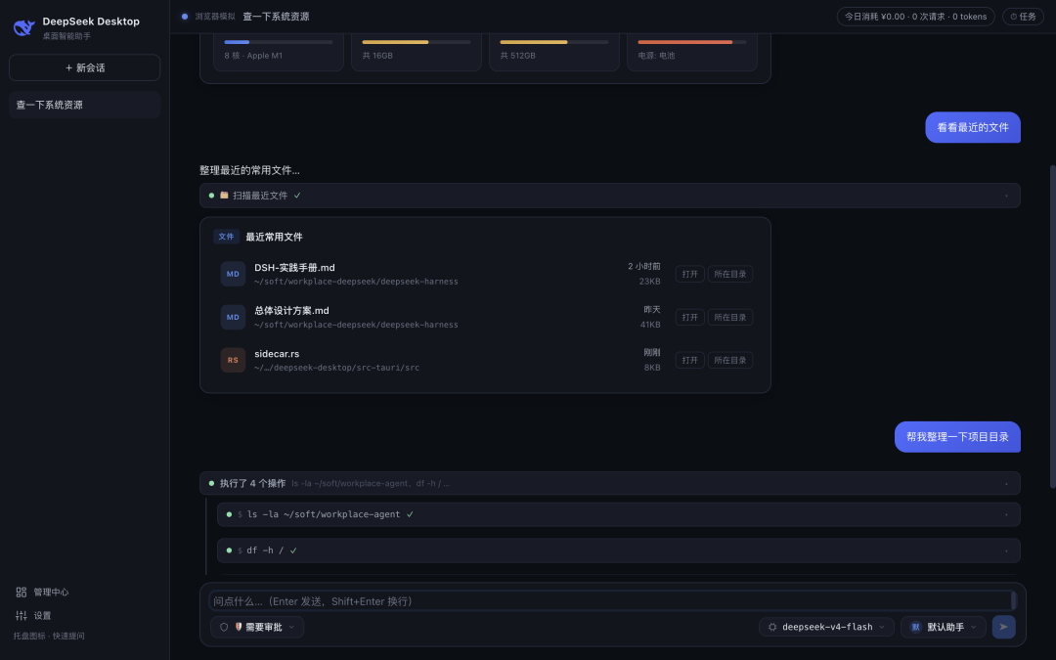The height and width of the screenshot is (660, 1056).
Task: Click the MD icon for DSH-实践手册.md
Action: click(233, 274)
